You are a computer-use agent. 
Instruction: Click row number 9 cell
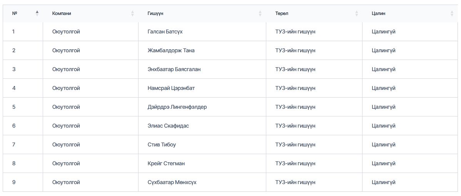pos(14,182)
